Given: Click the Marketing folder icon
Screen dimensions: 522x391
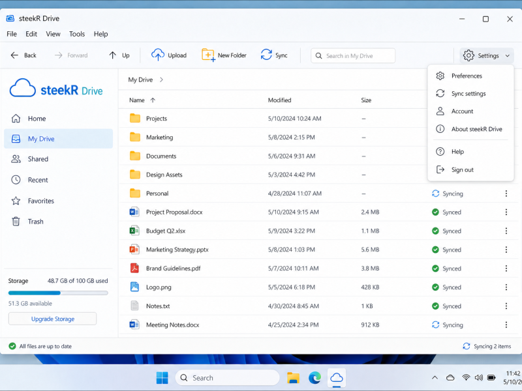Looking at the screenshot, I should click(x=135, y=137).
